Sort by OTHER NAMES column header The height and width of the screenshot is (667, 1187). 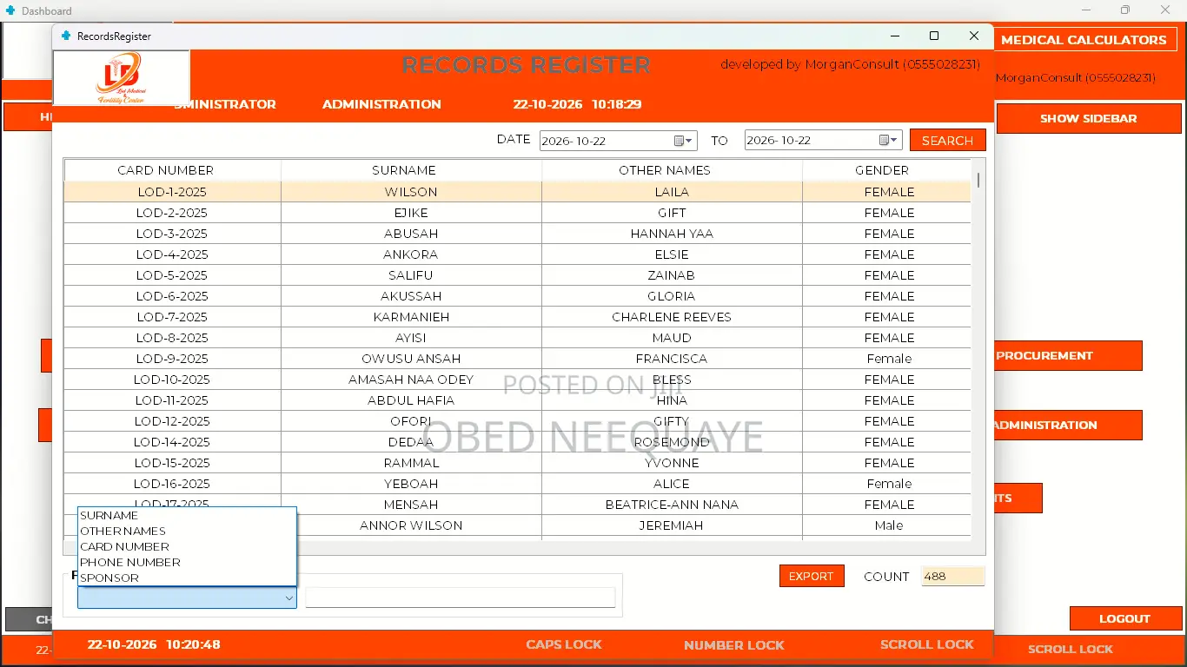[672, 170]
